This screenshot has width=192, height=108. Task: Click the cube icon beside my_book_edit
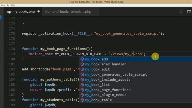tap(82, 69)
